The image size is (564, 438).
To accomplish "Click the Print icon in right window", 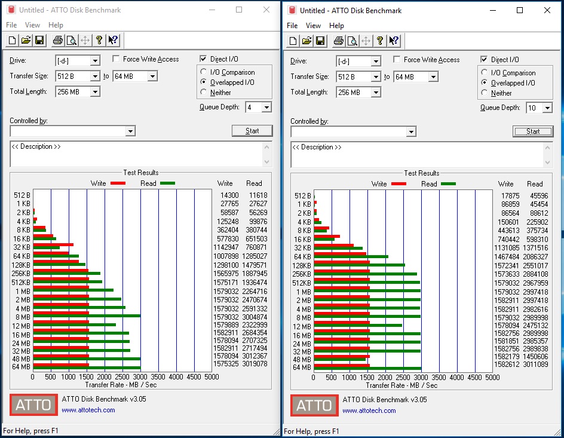I will [x=339, y=41].
